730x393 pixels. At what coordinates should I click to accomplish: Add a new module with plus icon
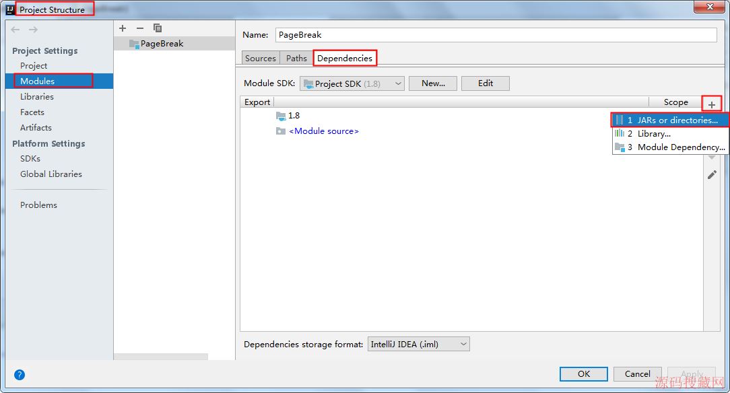[123, 28]
